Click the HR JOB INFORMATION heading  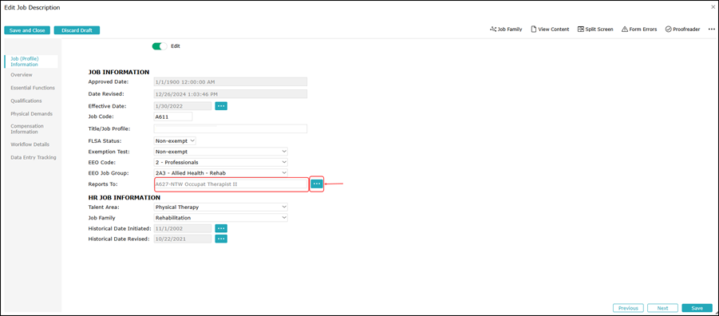click(x=124, y=198)
